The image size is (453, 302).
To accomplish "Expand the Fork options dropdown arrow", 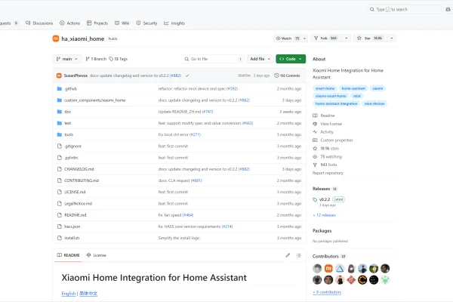I will point(346,39).
